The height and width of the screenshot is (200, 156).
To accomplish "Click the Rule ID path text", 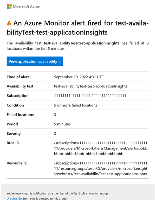I will (100, 148).
